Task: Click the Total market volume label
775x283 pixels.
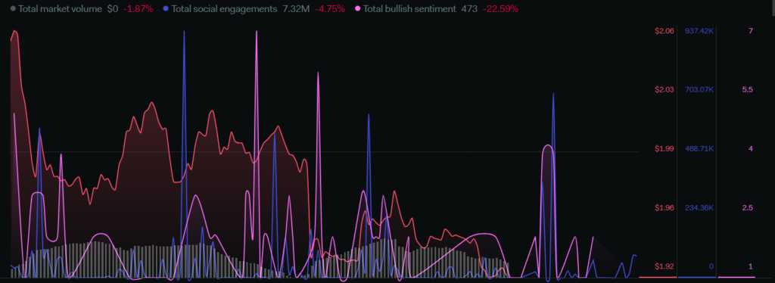Action: tap(60, 9)
